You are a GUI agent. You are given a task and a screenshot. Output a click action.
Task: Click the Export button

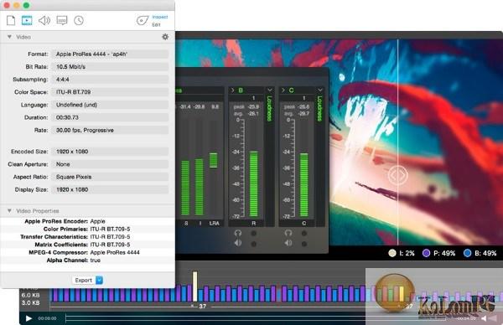[84, 280]
